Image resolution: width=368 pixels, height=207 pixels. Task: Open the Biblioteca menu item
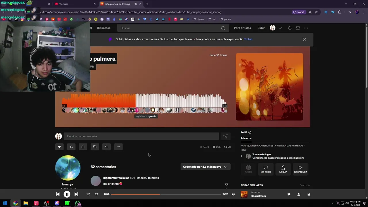pos(104,28)
